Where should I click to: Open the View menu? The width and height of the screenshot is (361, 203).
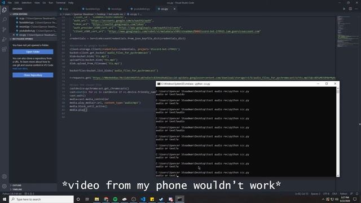(37, 3)
